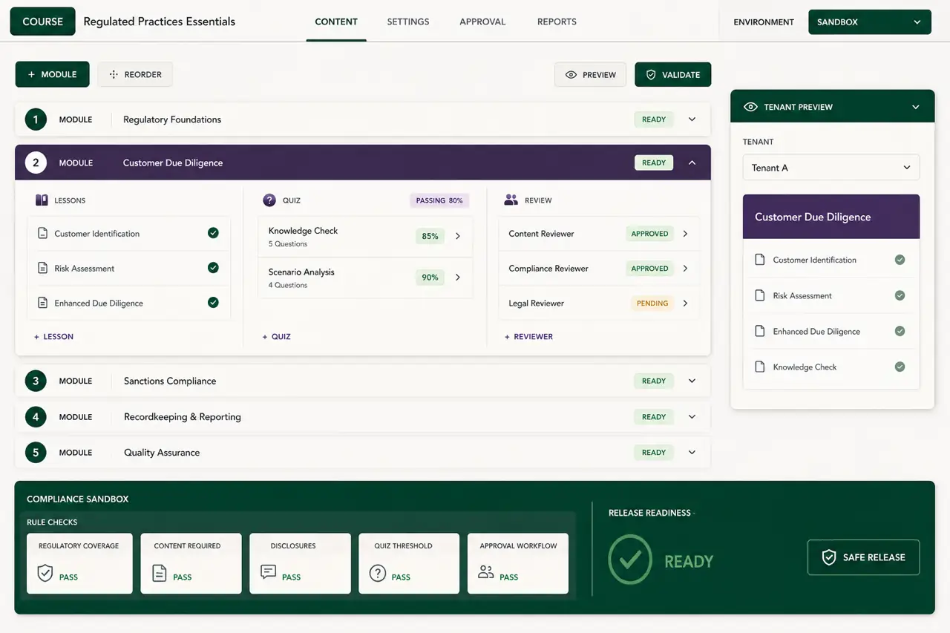Screen dimensions: 950x633
Task: Click document icon beside Risk Assessment in preview
Action: point(759,295)
